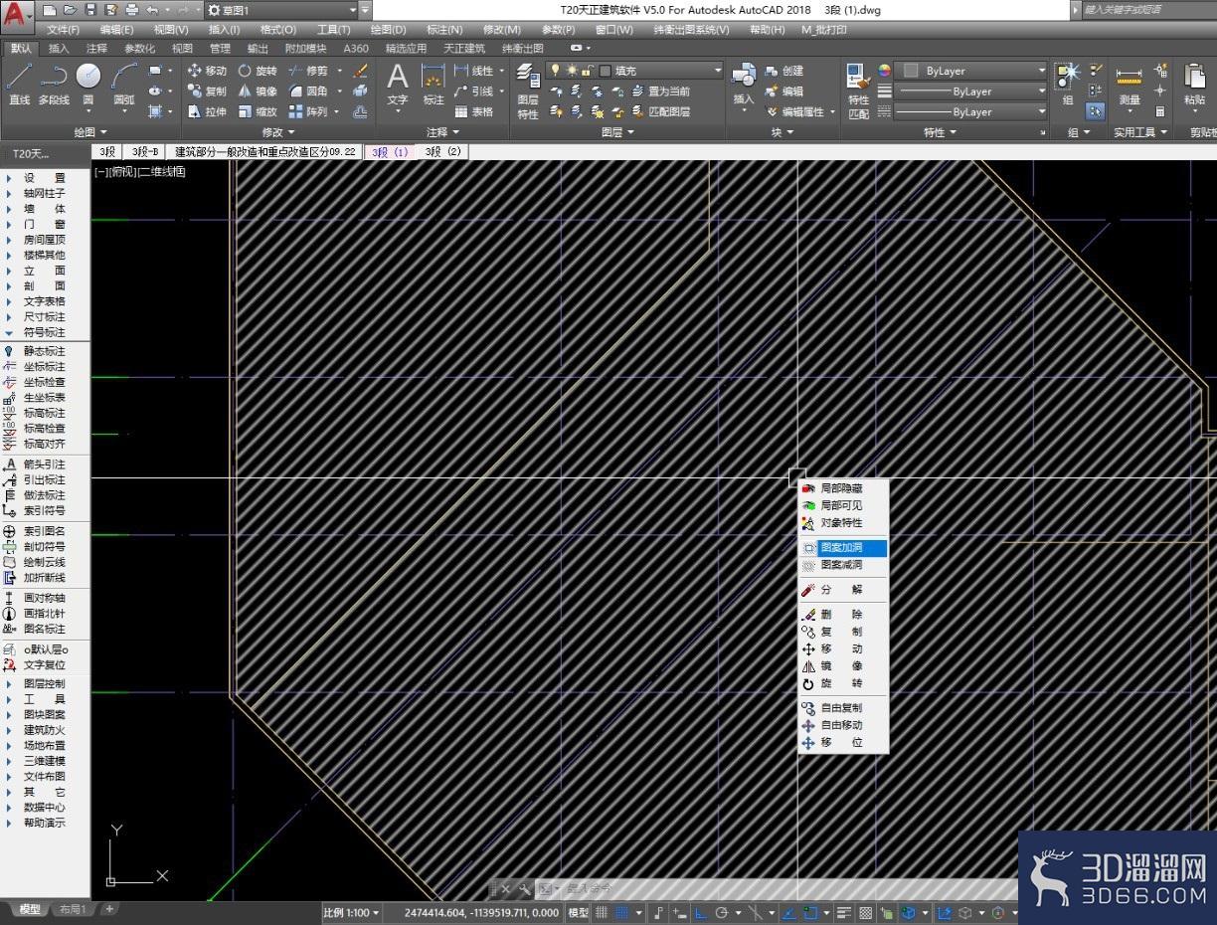Click the 阵列 array tool
The height and width of the screenshot is (925, 1217).
pyautogui.click(x=307, y=112)
